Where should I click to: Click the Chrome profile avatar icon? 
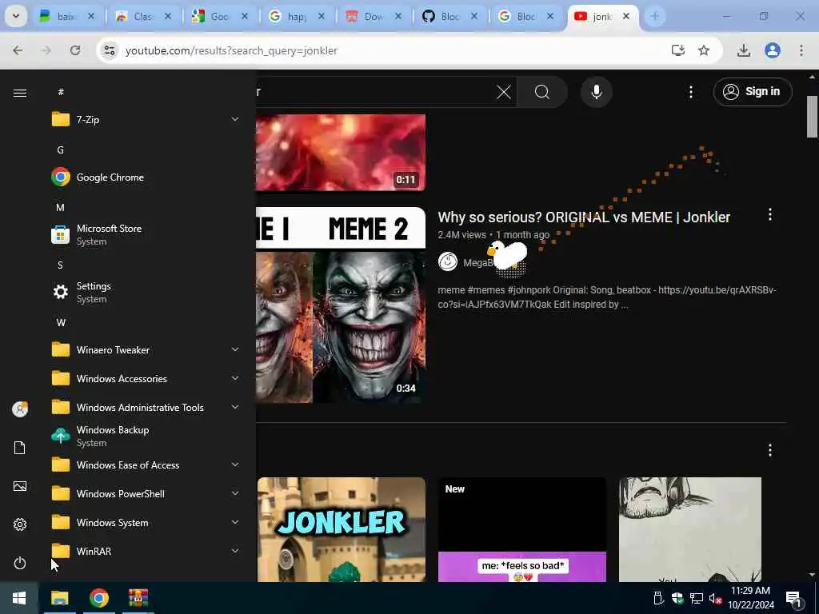point(773,50)
